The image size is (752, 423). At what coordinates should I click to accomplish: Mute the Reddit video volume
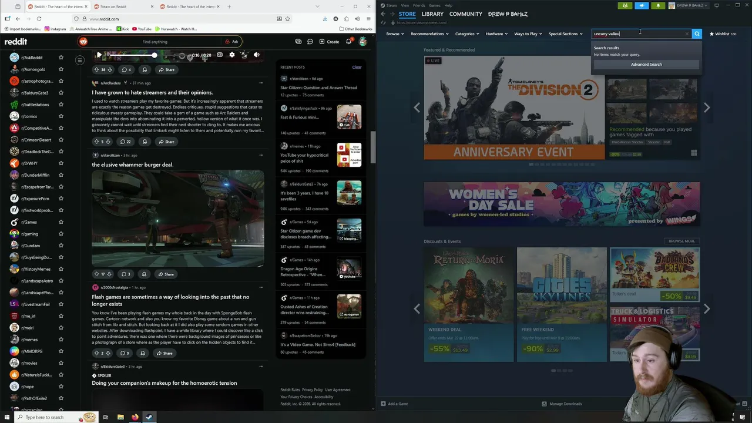point(256,55)
